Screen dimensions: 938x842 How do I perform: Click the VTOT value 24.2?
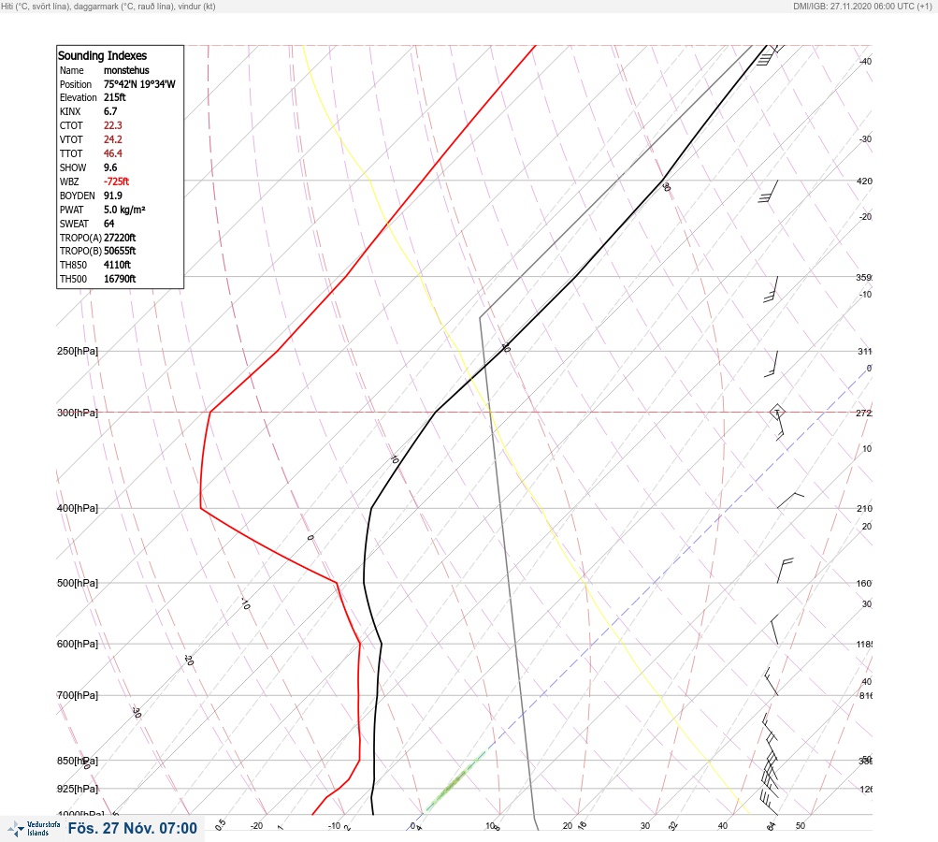112,139
